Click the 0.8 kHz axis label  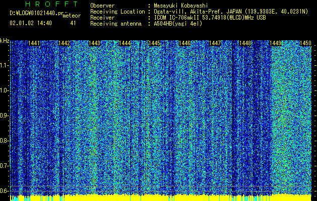pyautogui.click(x=4, y=141)
